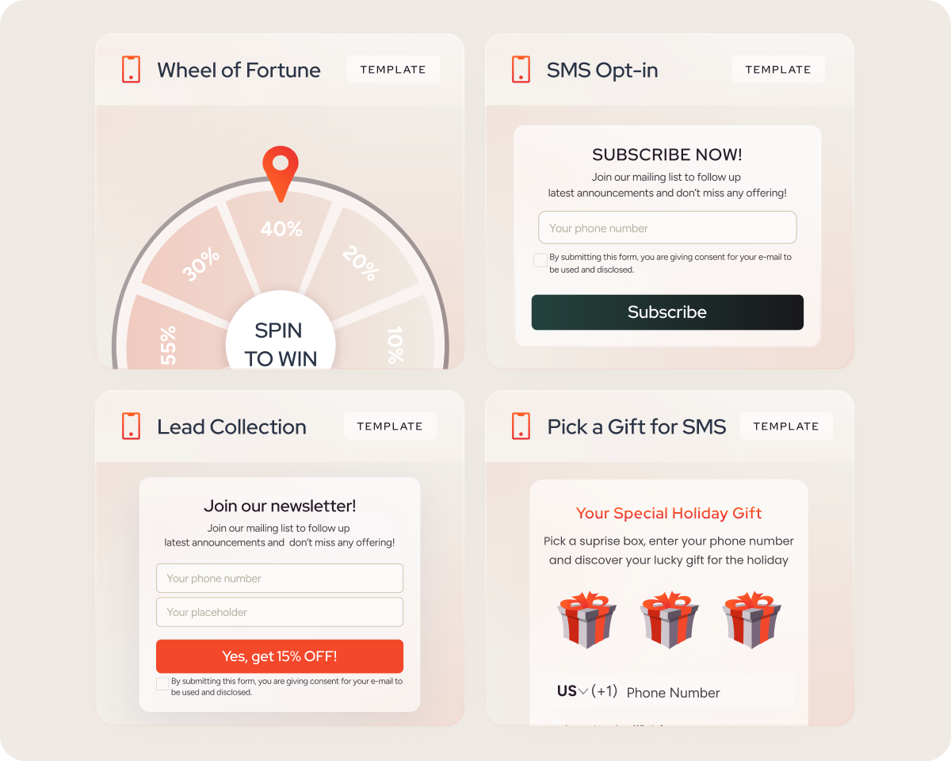Click the phone icon beside Pick a Gift for SMS
The width and height of the screenshot is (951, 761).
521,426
